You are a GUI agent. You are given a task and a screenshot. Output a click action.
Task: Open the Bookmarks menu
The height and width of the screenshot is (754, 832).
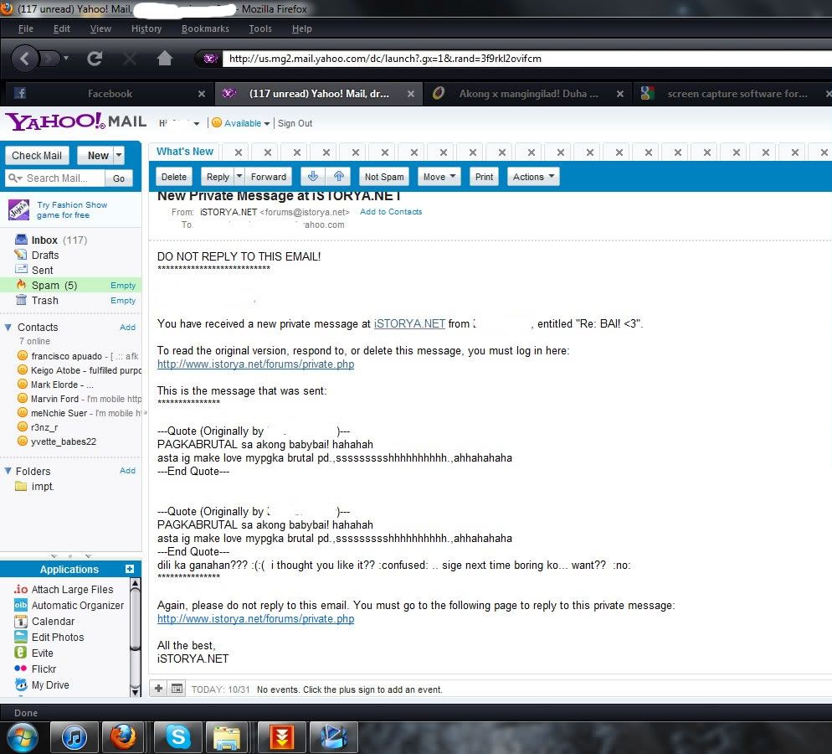coord(205,28)
